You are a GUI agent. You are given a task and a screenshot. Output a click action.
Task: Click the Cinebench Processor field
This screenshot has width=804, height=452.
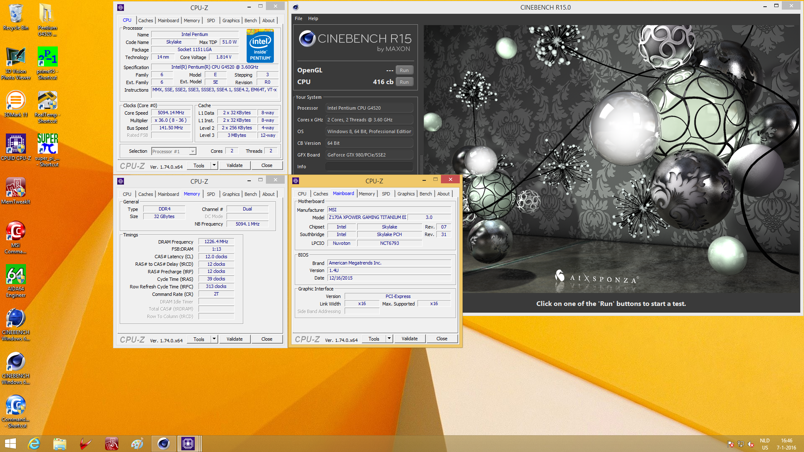[369, 108]
